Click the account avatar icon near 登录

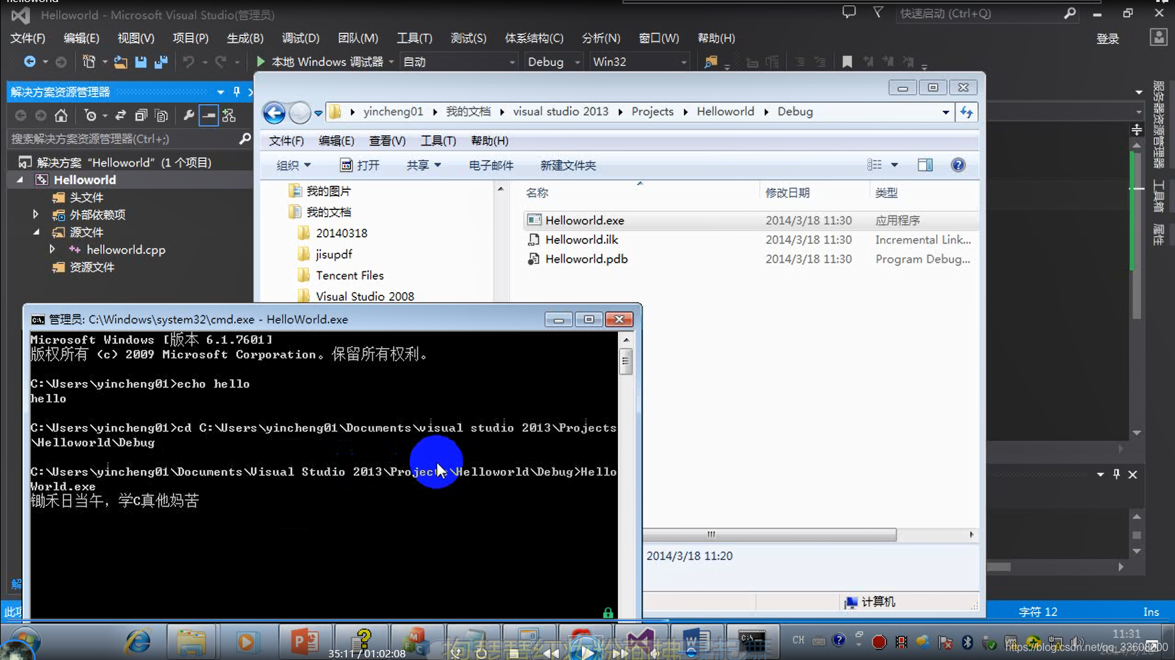click(x=1158, y=38)
